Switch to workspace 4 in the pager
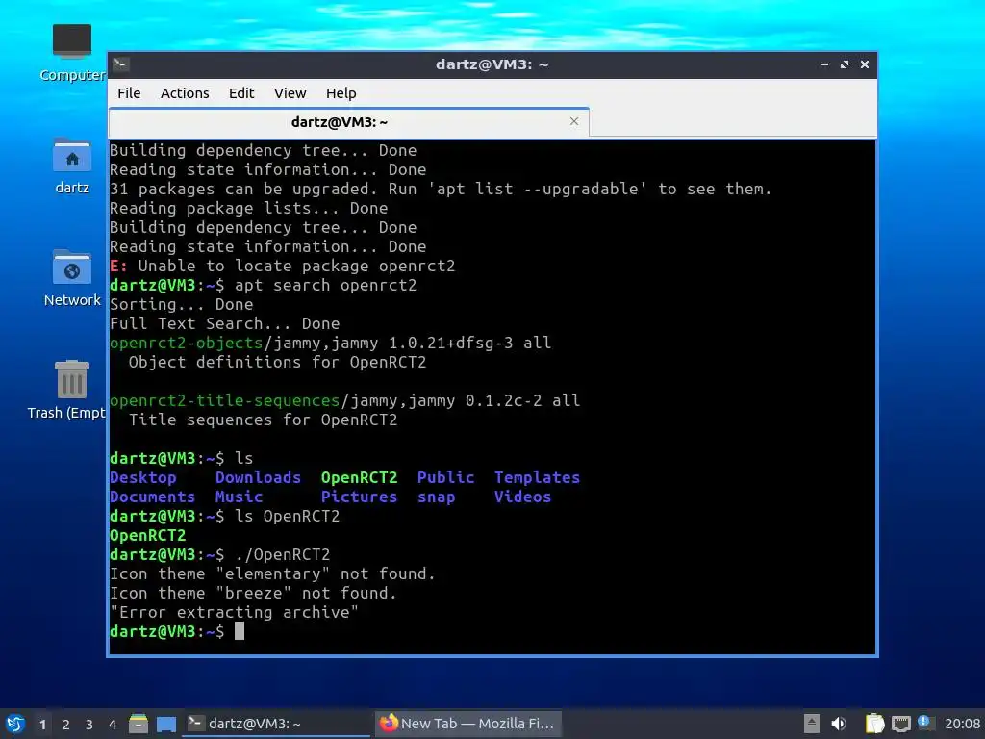 [113, 725]
